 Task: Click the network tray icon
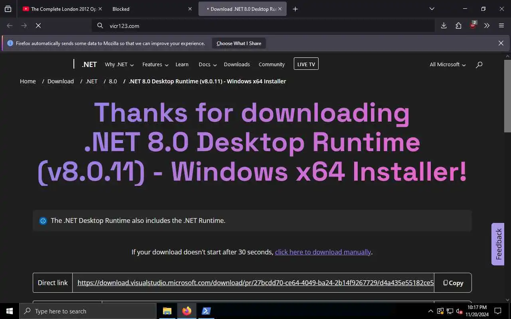pos(450,311)
